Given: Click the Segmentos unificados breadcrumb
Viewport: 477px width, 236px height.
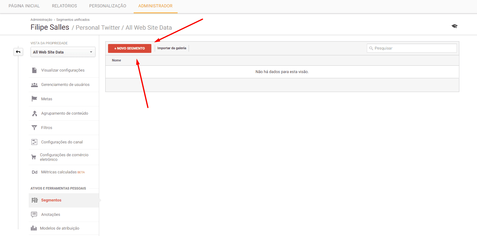Looking at the screenshot, I should click(73, 20).
